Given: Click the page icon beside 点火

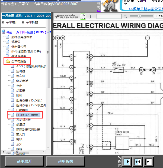Looking at the screenshot, I should click(12, 144).
